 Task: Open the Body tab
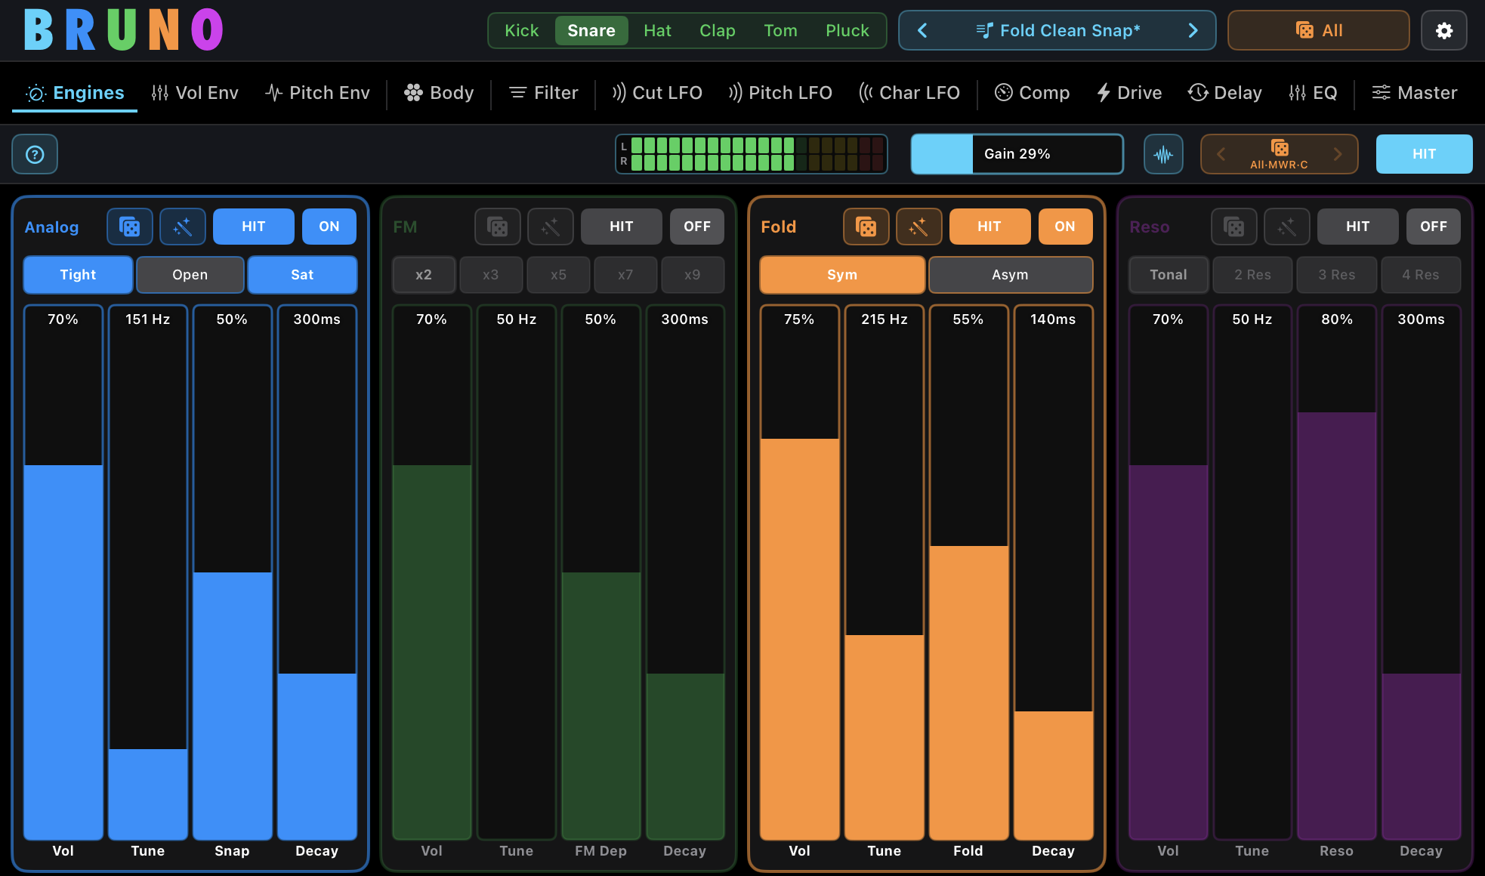439,93
